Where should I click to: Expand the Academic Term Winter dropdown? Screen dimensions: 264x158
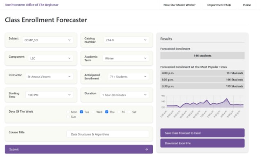click(126, 58)
